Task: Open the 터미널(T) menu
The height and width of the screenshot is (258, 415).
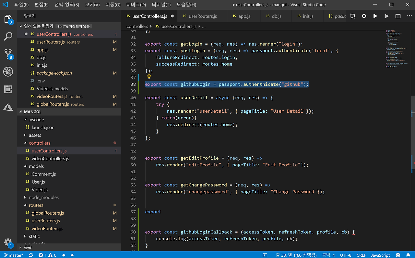Action: tap(161, 5)
